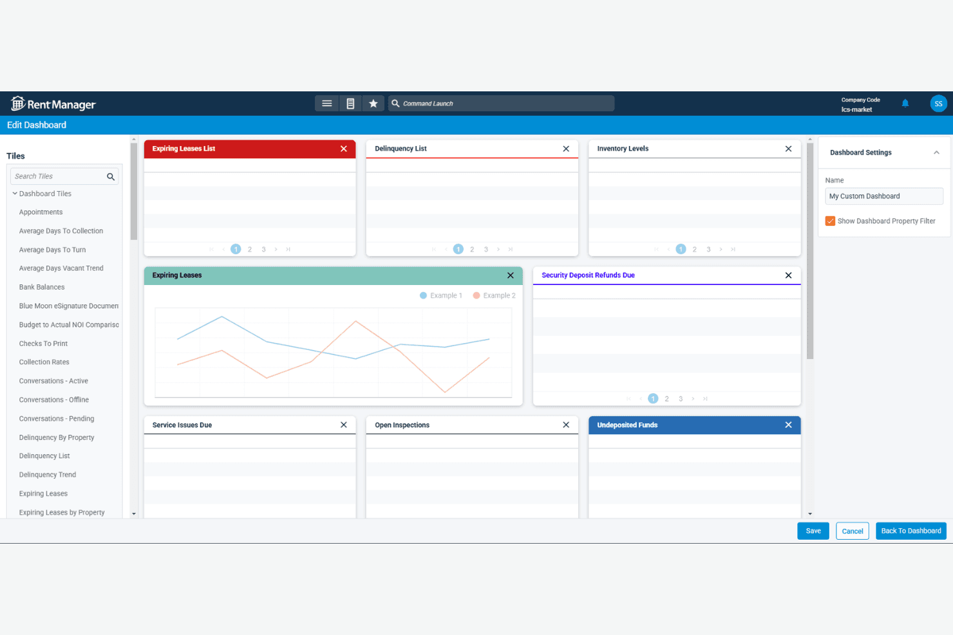The height and width of the screenshot is (635, 953).
Task: Go to page 3 in Security Deposit Refunds
Action: (681, 399)
